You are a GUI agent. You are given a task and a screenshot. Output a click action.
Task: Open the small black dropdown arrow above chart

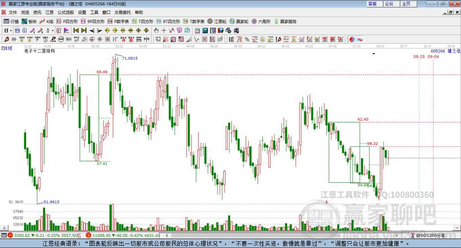pyautogui.click(x=374, y=54)
